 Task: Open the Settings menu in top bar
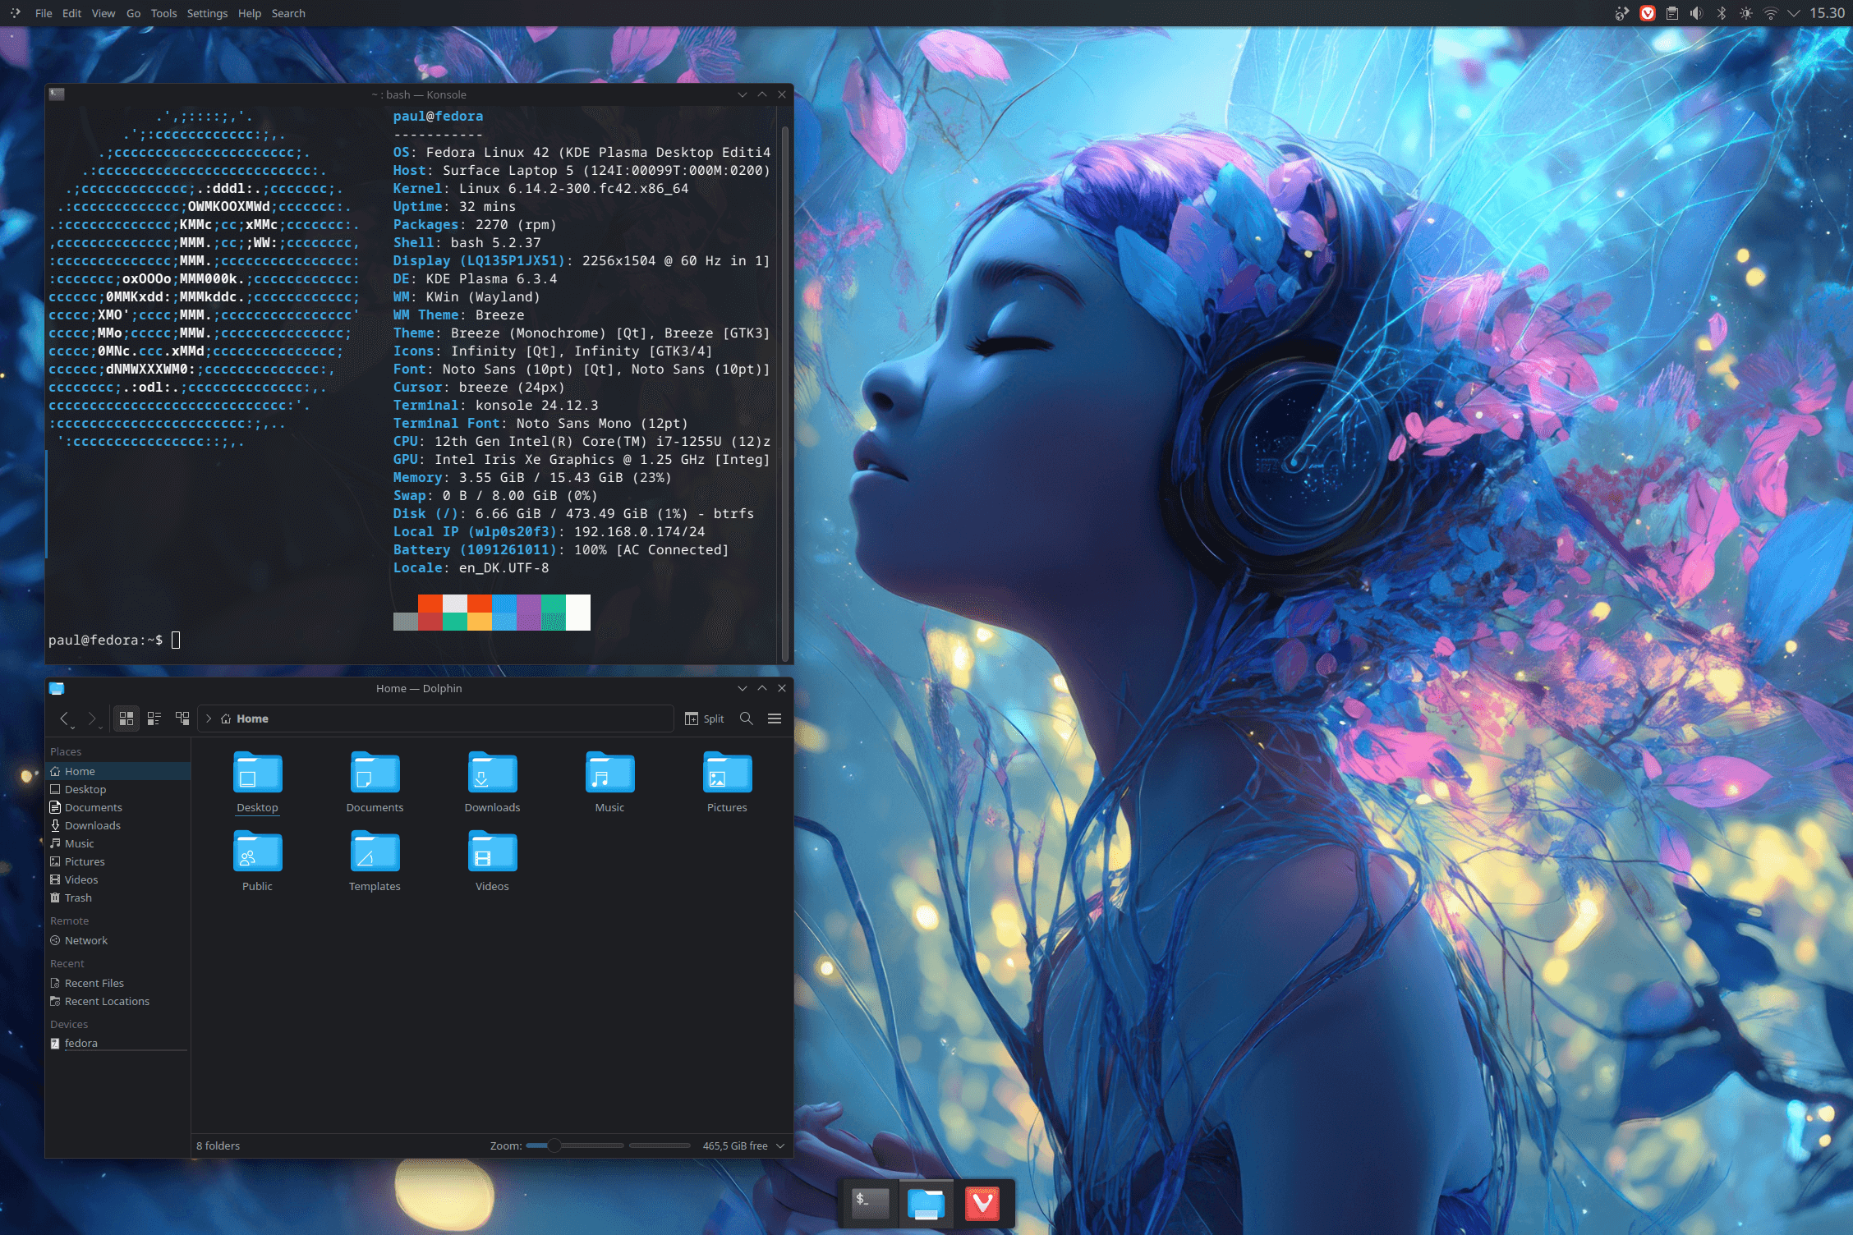(207, 13)
